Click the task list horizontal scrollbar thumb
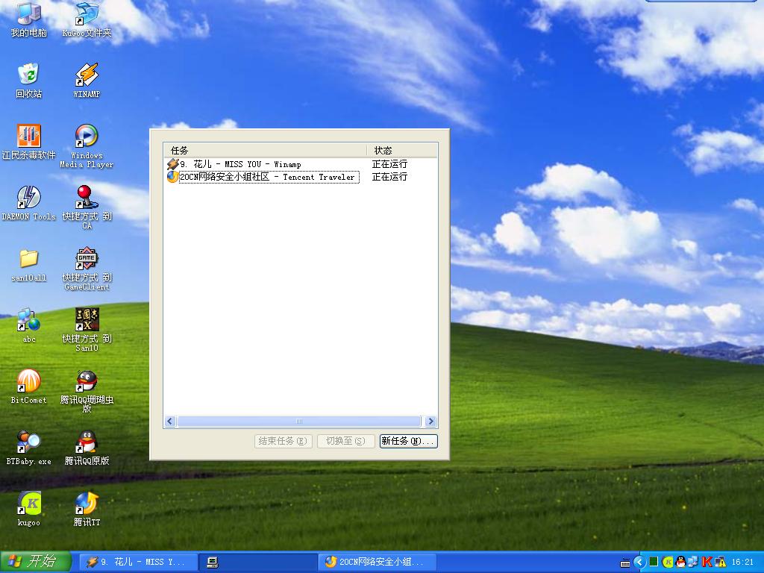The height and width of the screenshot is (573, 764). pos(299,422)
